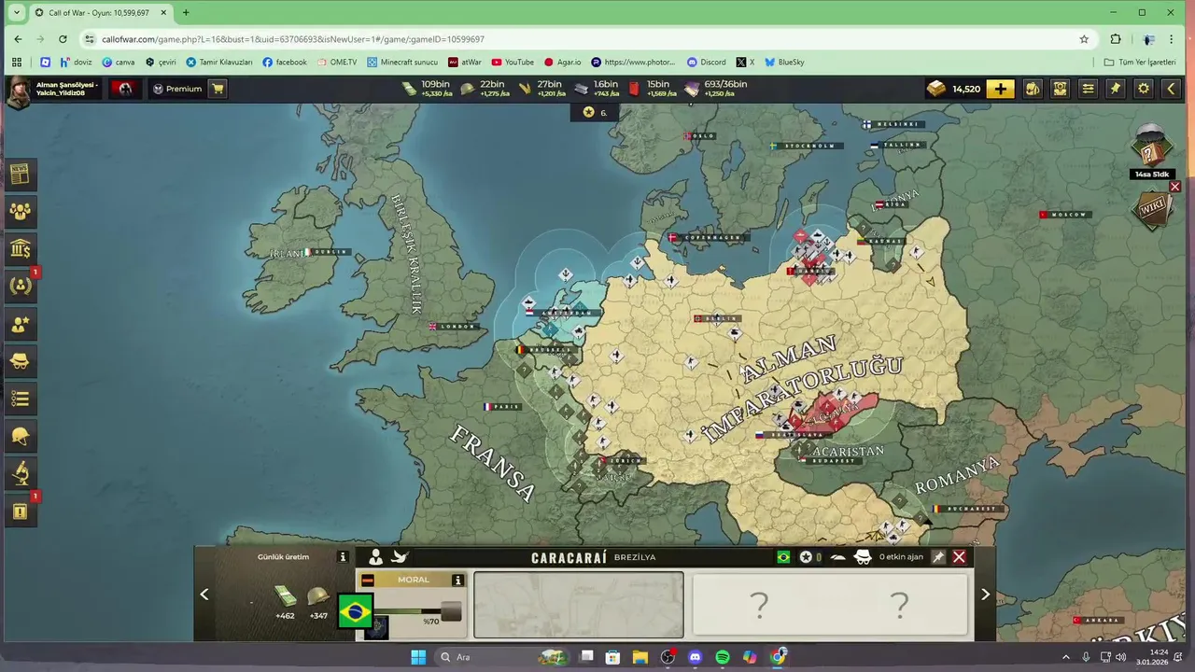The width and height of the screenshot is (1195, 672).
Task: Open Günlük üretim info button
Action: click(343, 557)
